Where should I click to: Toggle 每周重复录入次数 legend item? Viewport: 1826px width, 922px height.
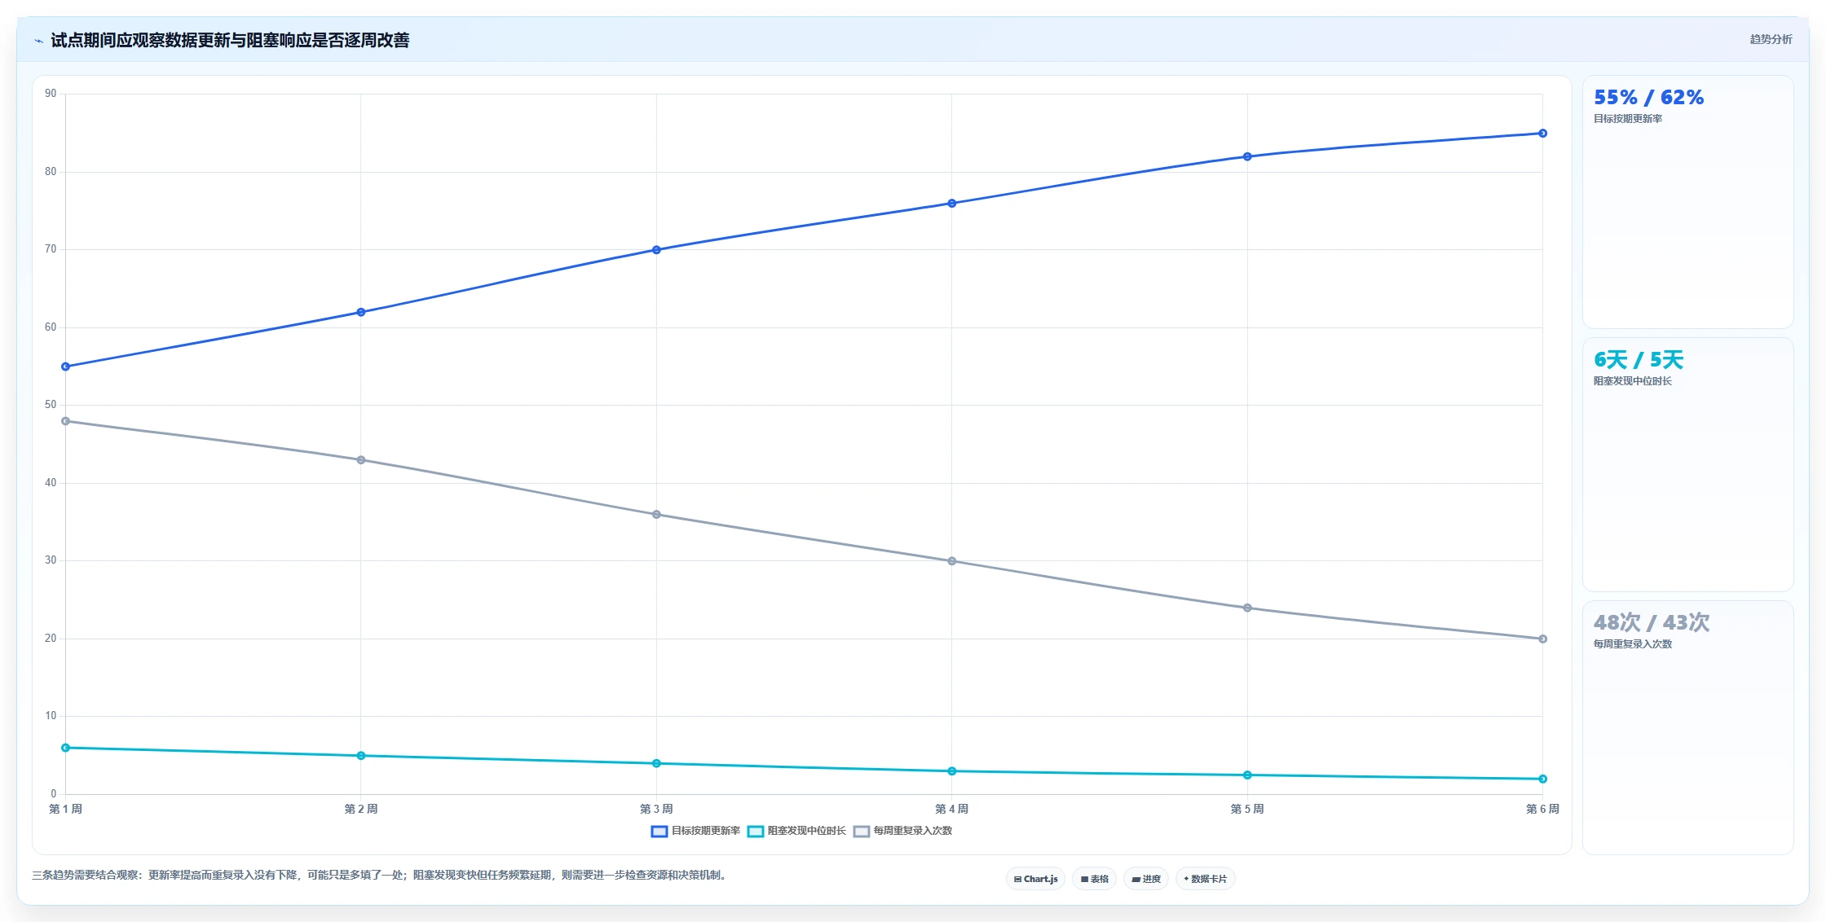pos(902,831)
